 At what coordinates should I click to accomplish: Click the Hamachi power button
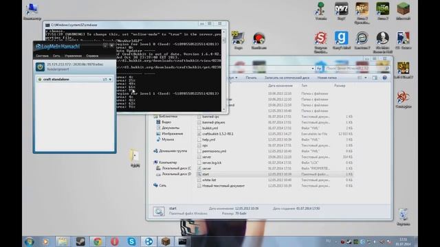click(x=40, y=67)
